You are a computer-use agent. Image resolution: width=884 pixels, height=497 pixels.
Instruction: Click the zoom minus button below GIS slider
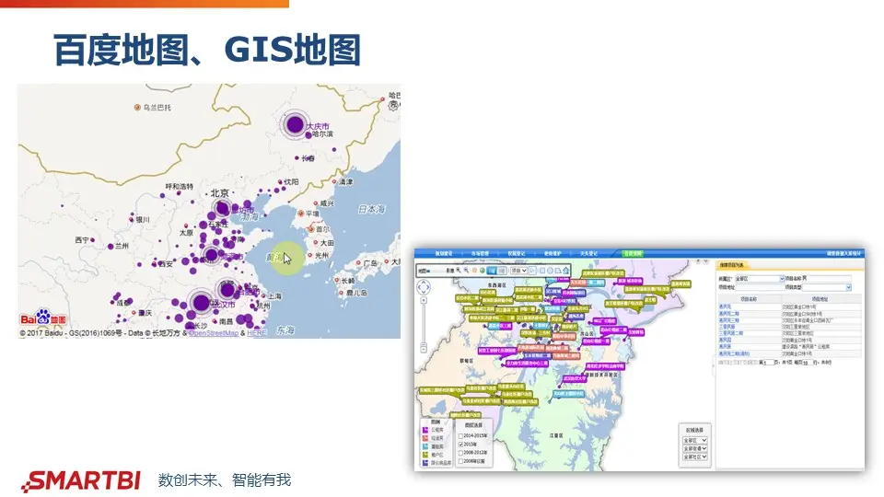(x=424, y=348)
